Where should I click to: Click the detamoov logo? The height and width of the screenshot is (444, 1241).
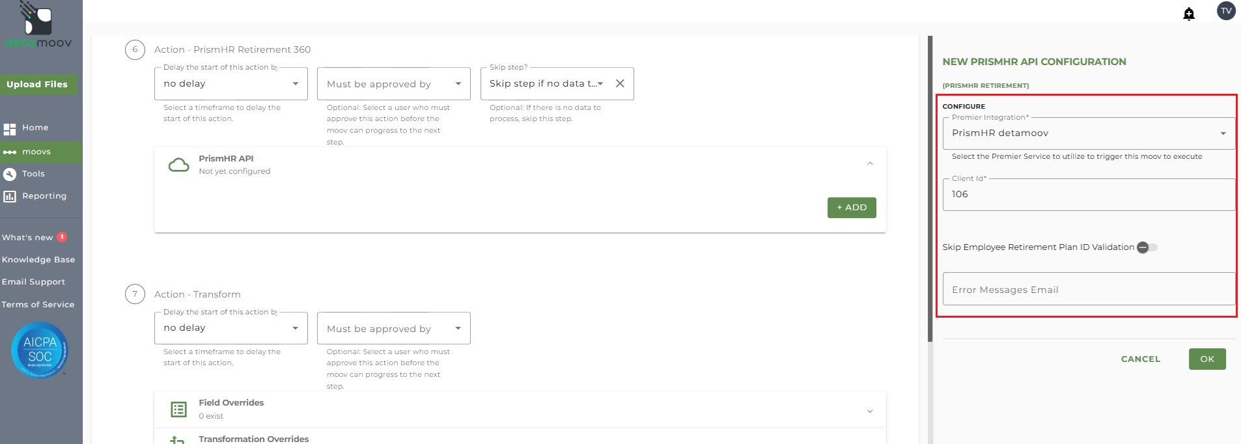click(x=38, y=25)
